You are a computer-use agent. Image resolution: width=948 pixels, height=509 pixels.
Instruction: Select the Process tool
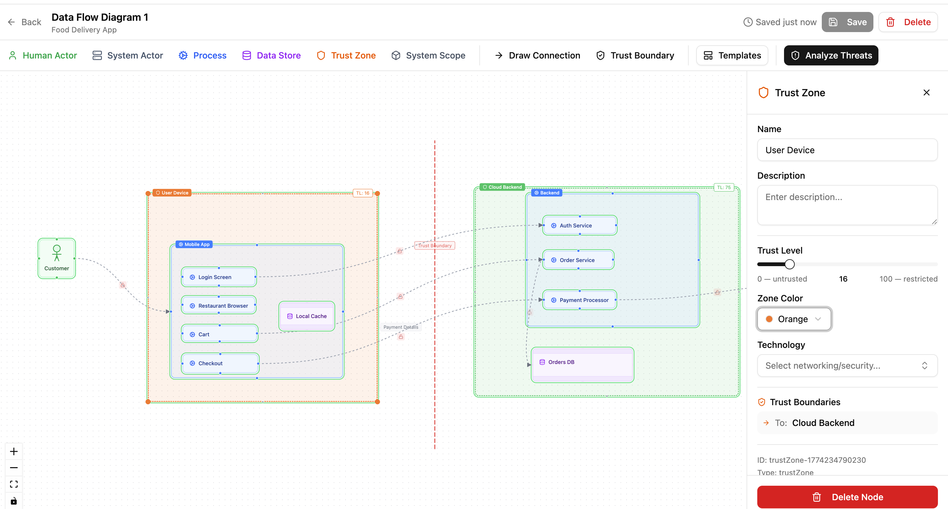tap(202, 55)
